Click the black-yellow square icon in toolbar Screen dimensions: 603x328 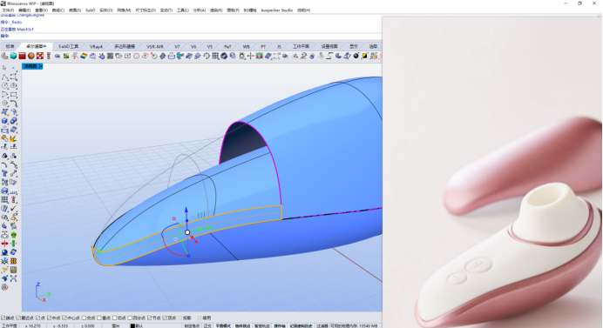click(x=364, y=56)
